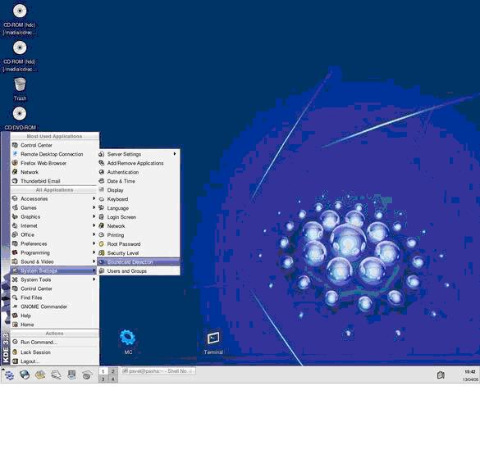Open Control Center below System Tools
The width and height of the screenshot is (480, 454).
pyautogui.click(x=54, y=288)
